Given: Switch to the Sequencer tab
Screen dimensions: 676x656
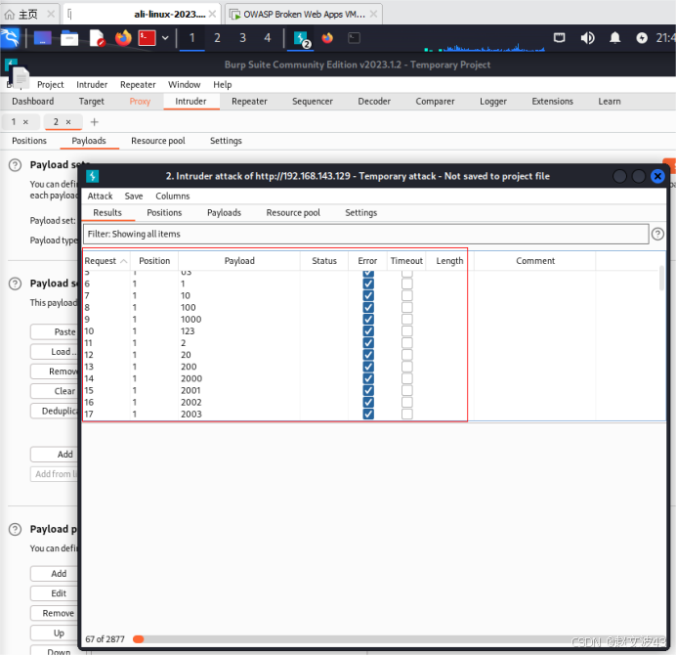Looking at the screenshot, I should tap(313, 102).
